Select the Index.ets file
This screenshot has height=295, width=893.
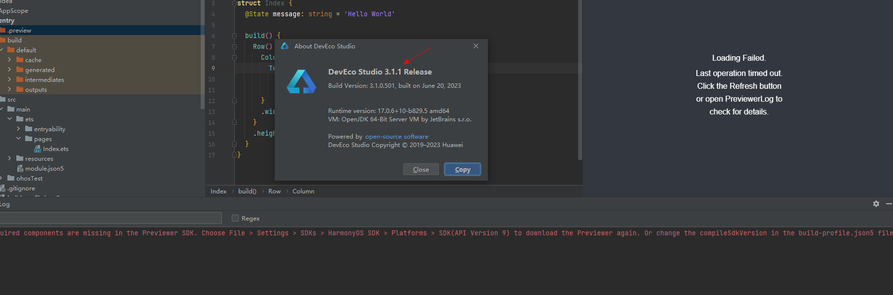click(55, 148)
